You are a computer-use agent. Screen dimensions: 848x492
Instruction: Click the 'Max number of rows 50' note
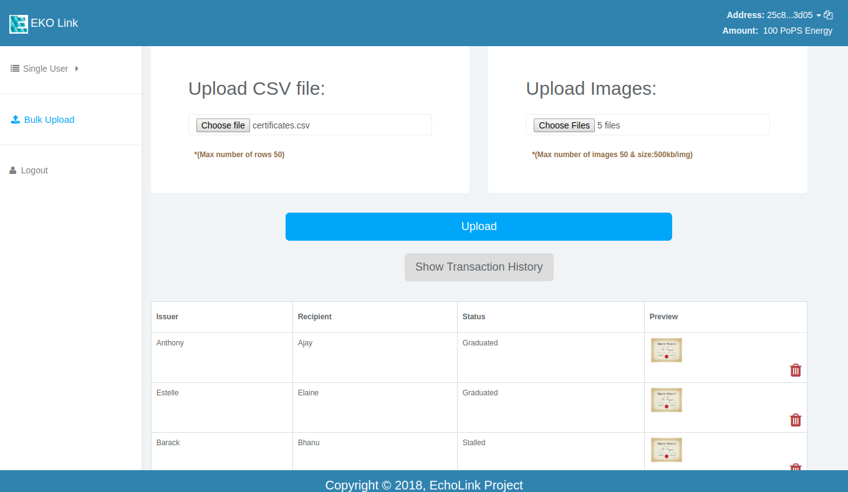point(239,155)
